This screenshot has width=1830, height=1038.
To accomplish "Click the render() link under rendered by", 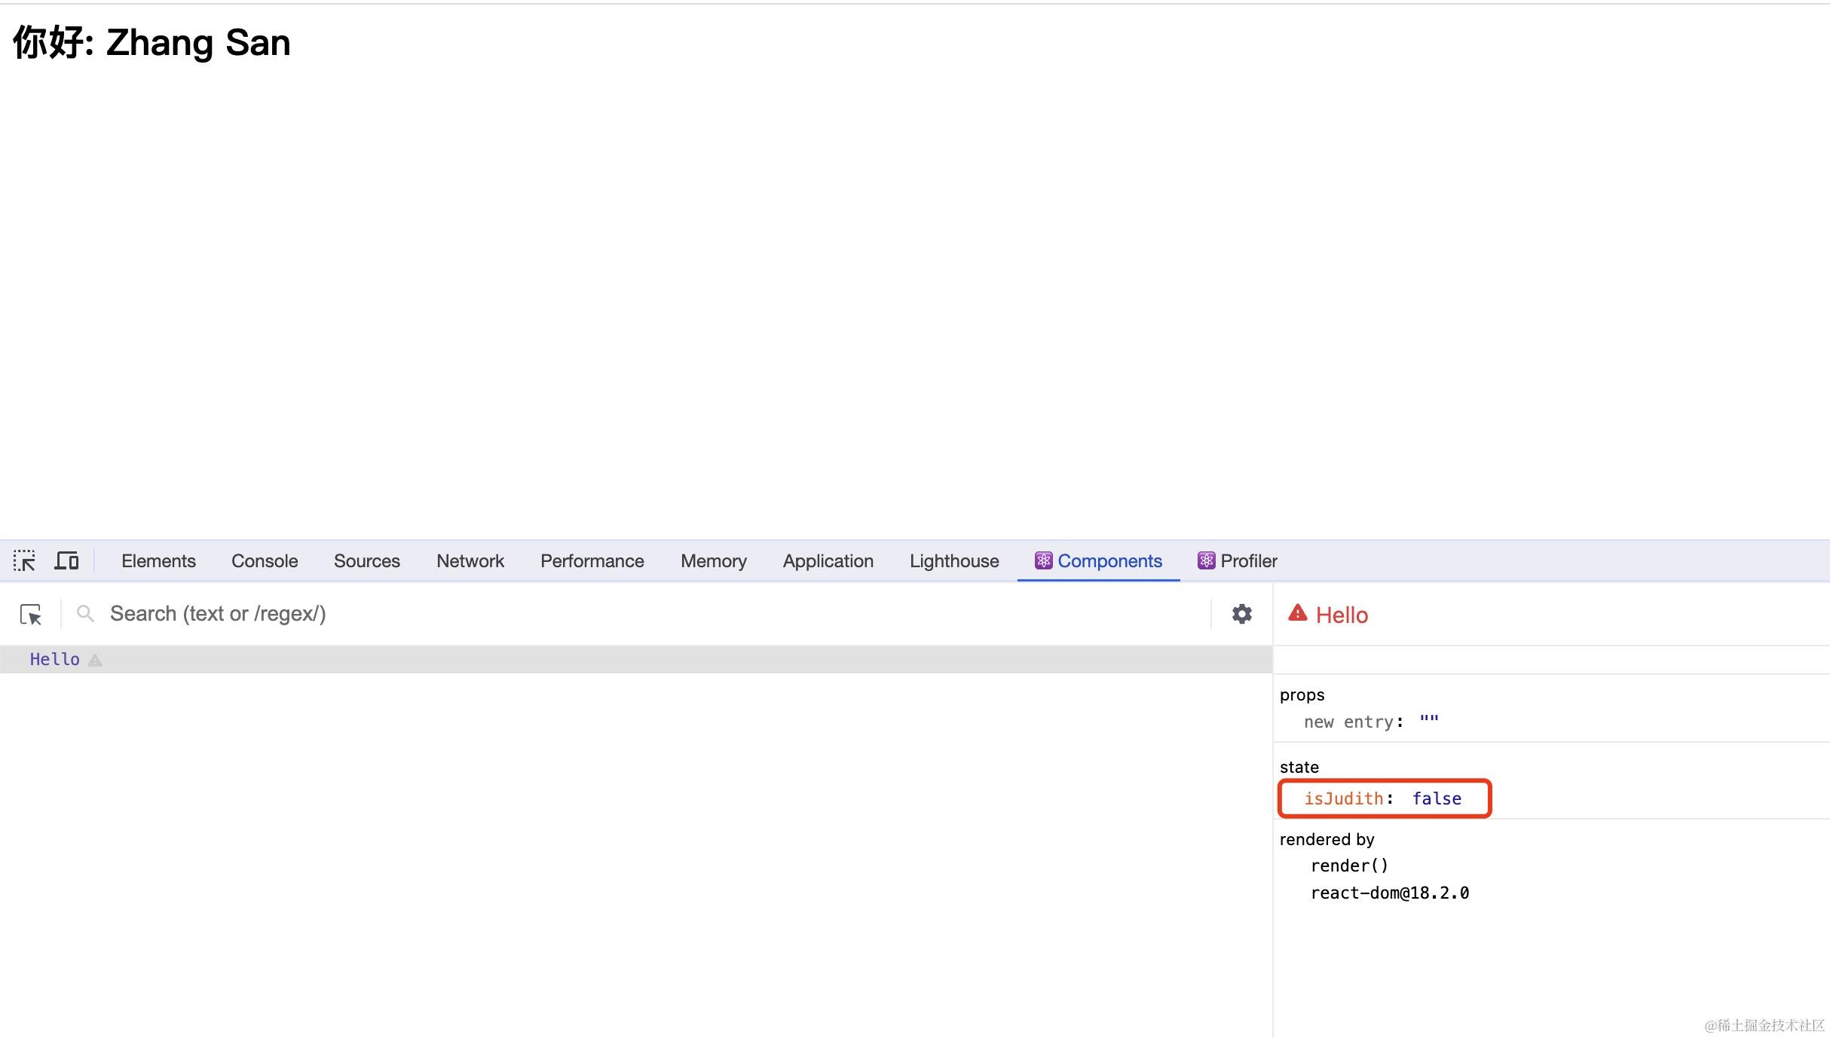I will coord(1349,865).
